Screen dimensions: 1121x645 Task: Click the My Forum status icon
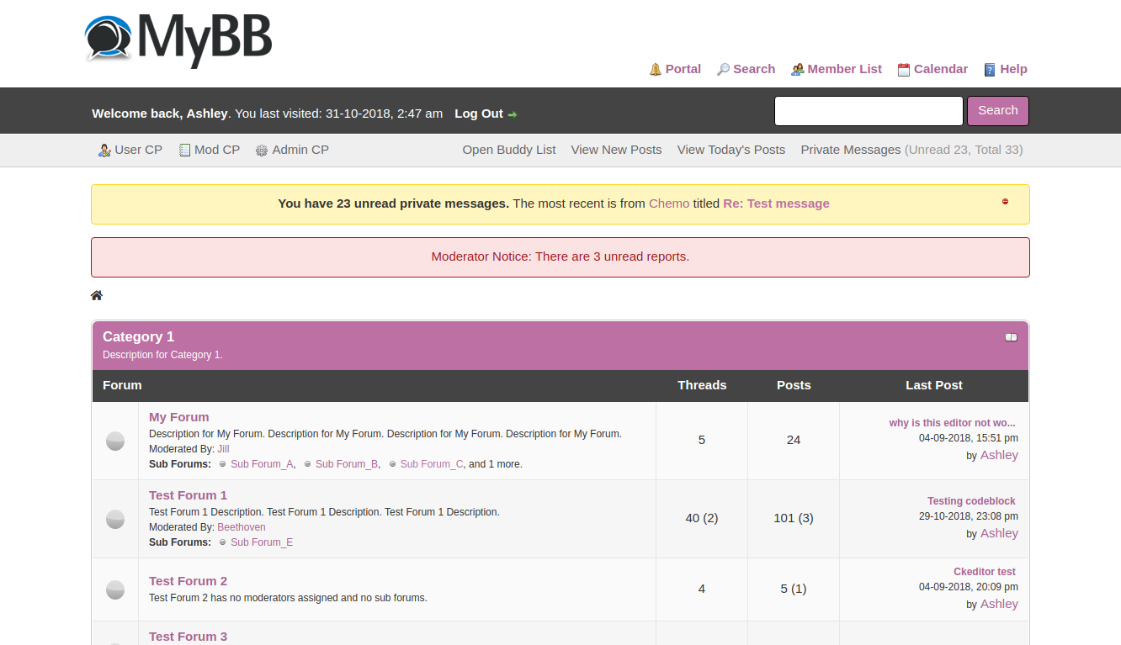(x=115, y=441)
